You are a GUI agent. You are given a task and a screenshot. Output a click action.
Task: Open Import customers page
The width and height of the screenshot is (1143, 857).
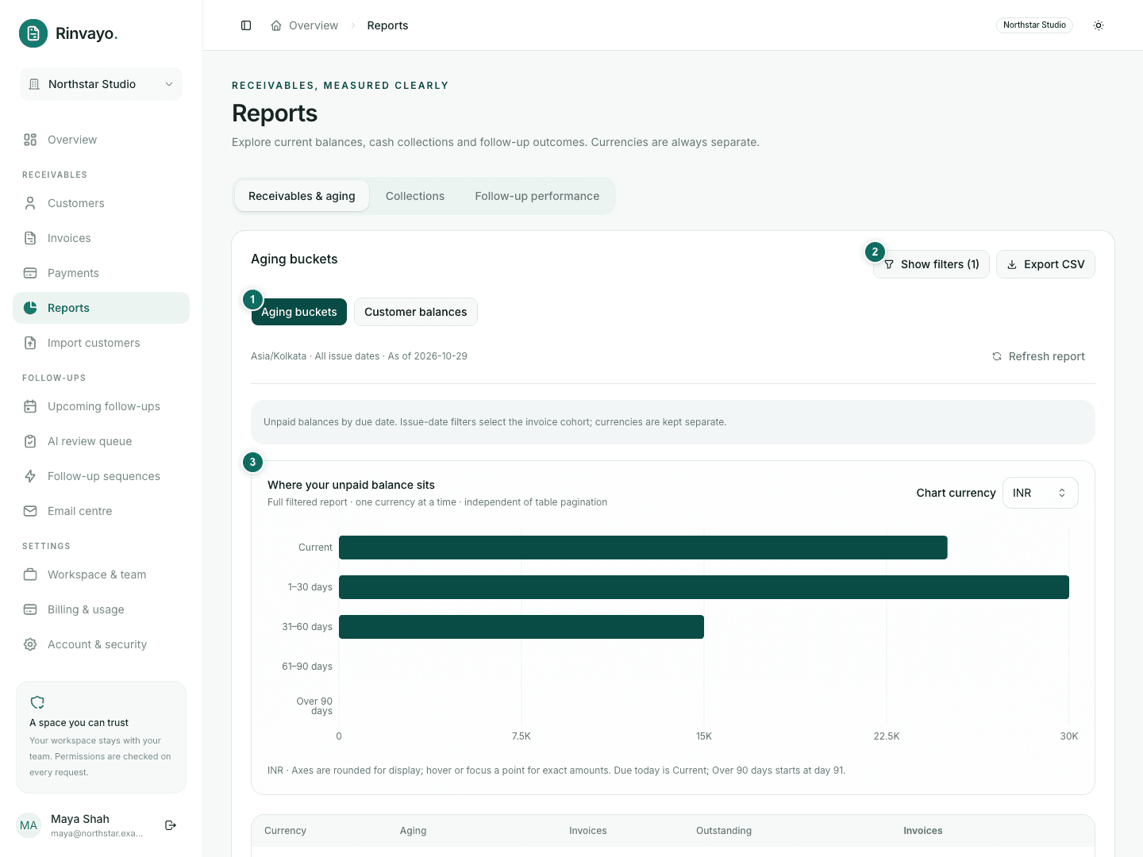pos(101,343)
